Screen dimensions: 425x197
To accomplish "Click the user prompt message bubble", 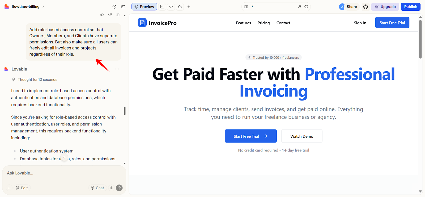I will pos(73,42).
